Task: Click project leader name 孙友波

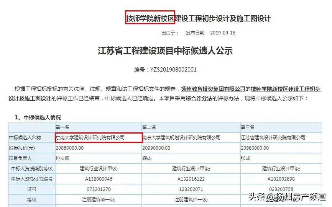Action: (x=62, y=158)
